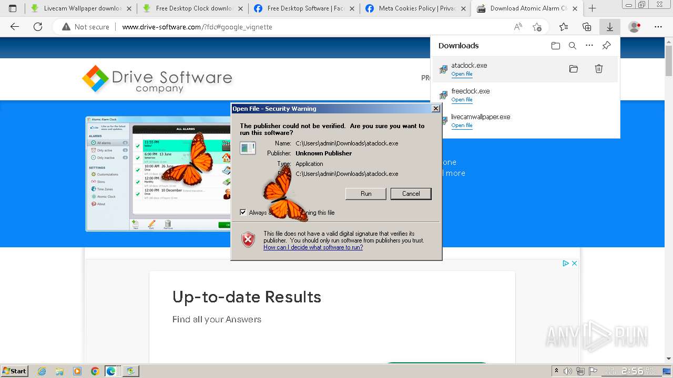Delete ataclock.exe download with trash icon
The height and width of the screenshot is (378, 673).
point(599,69)
